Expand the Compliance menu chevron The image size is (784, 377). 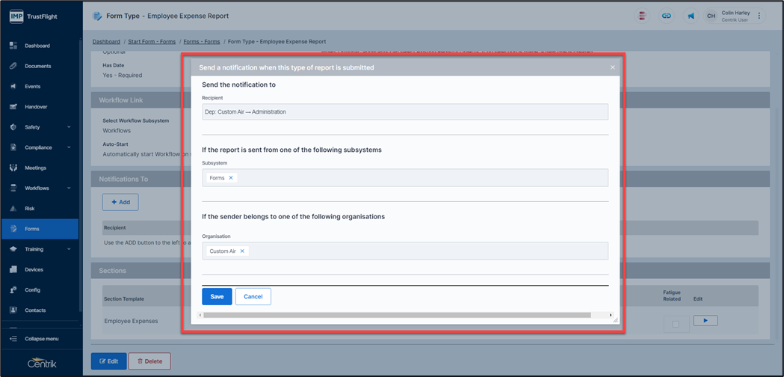coord(69,147)
